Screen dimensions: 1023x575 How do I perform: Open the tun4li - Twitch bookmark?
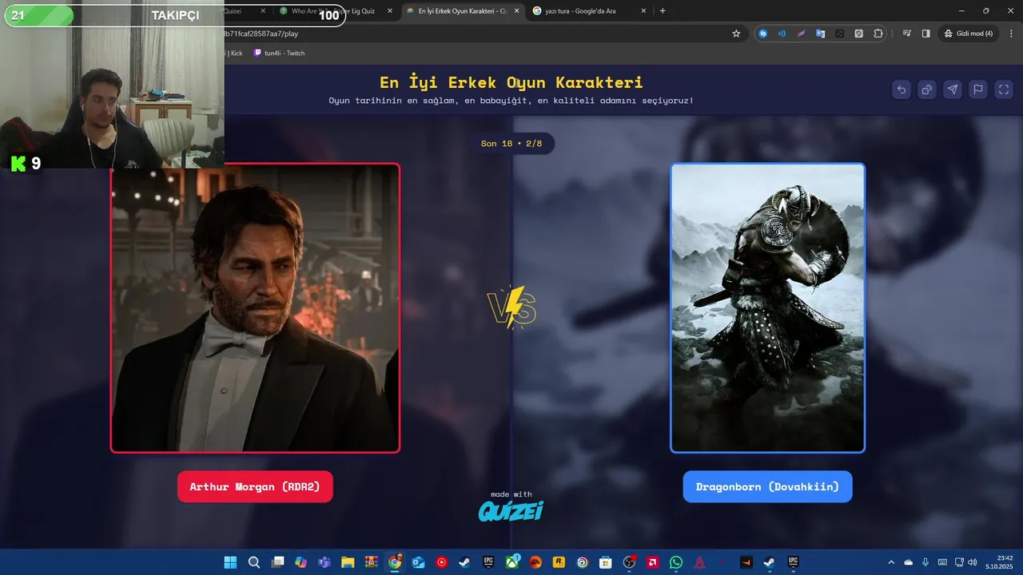point(279,53)
